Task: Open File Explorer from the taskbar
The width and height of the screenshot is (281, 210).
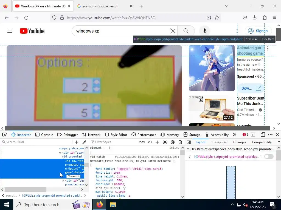Action: pos(113,205)
